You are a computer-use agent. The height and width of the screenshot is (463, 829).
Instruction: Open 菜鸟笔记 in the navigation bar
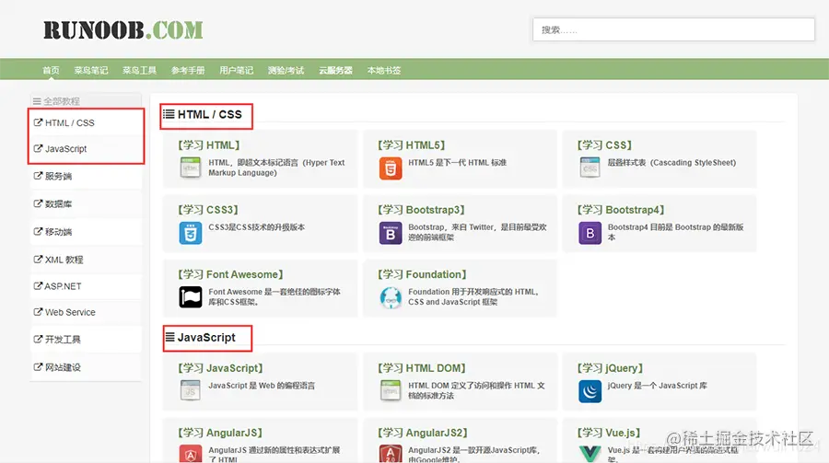91,70
